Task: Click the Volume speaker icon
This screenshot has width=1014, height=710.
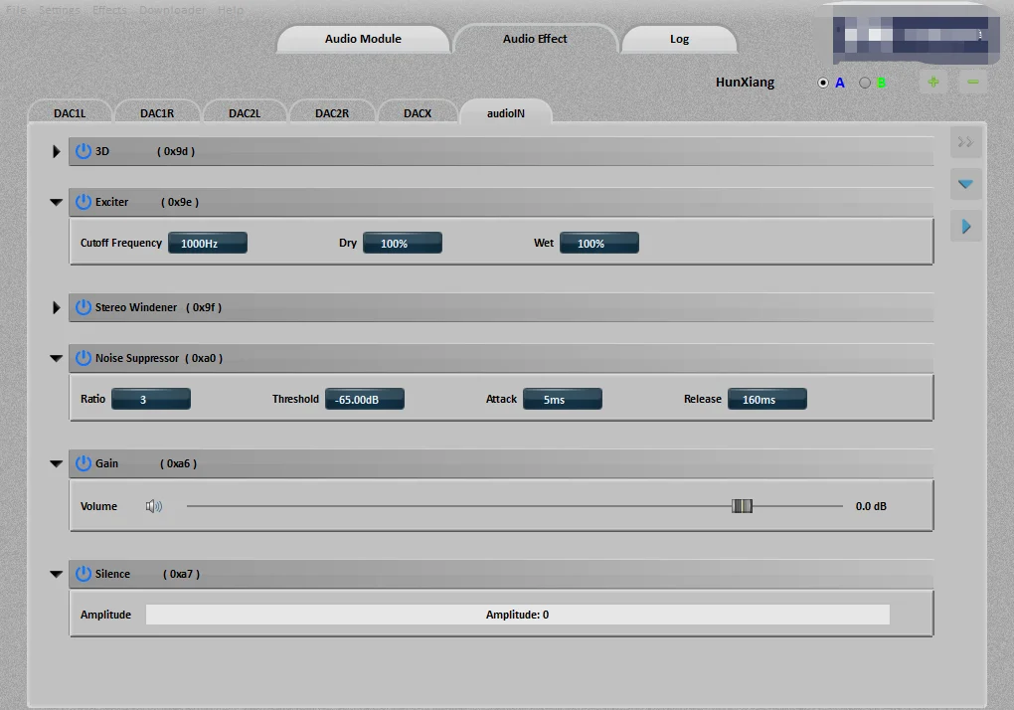Action: pyautogui.click(x=154, y=506)
